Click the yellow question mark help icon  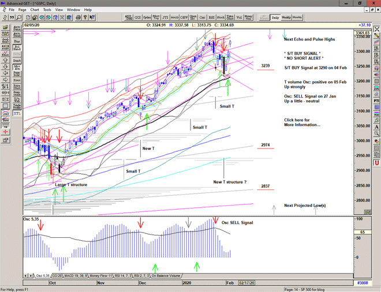coord(85,17)
